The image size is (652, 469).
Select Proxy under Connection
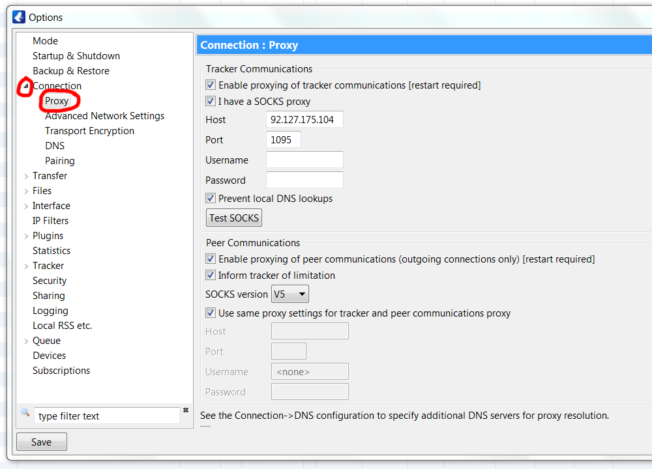coord(57,101)
